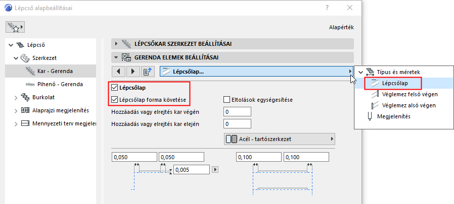Open the Lépcsőlap... page dropdown

[257, 72]
